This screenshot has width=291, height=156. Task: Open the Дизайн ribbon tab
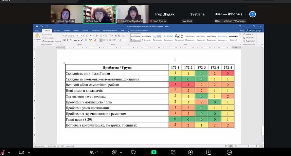(67, 31)
